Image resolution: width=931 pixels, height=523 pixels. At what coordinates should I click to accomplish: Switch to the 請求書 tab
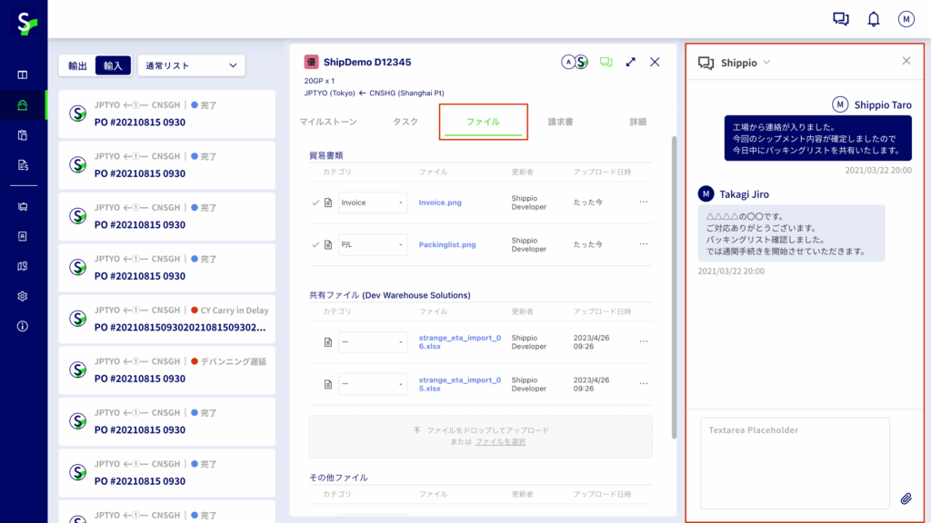click(560, 122)
